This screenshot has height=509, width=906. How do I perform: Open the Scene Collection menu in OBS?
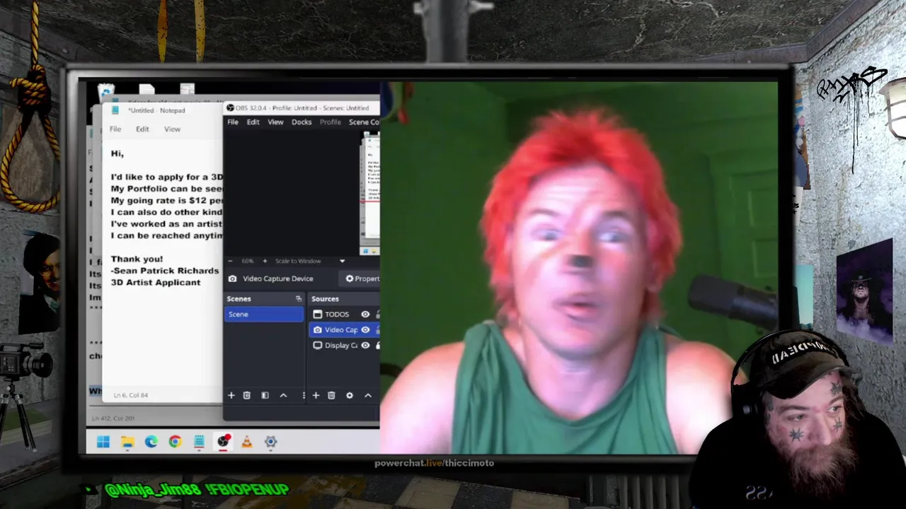(364, 122)
